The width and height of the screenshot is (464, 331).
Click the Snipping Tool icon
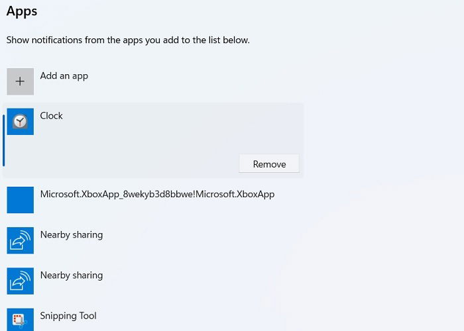20,320
